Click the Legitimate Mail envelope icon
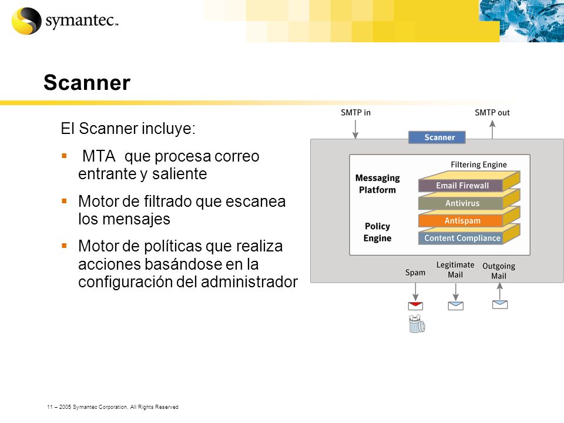The height and width of the screenshot is (423, 564). [x=455, y=305]
